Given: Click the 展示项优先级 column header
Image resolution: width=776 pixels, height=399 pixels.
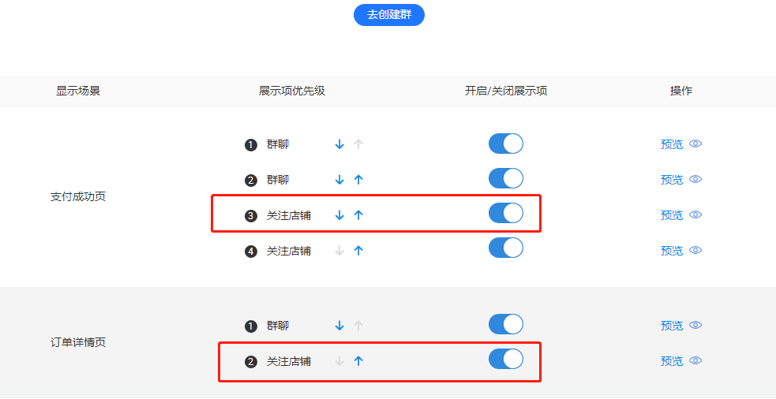Looking at the screenshot, I should pos(292,91).
